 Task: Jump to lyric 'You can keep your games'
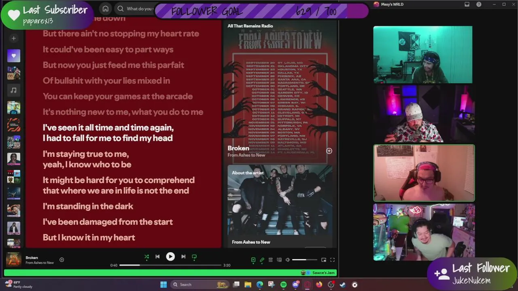118,96
